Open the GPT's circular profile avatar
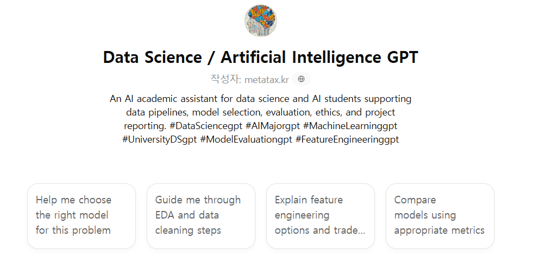 point(261,21)
